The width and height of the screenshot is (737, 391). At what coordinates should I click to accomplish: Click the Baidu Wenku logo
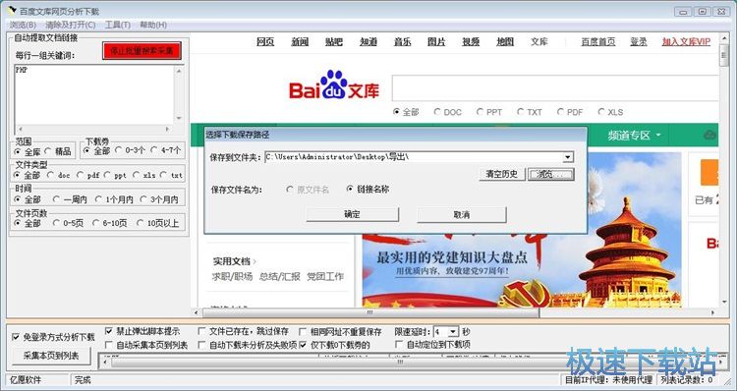coord(334,85)
